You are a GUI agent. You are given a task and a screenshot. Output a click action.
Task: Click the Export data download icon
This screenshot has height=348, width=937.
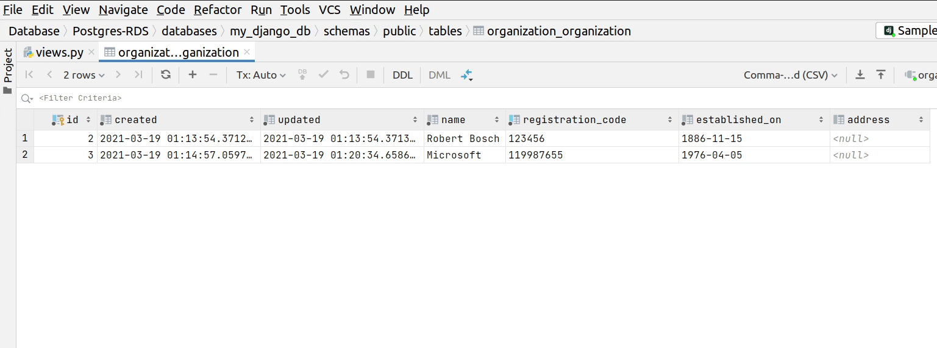click(x=860, y=75)
